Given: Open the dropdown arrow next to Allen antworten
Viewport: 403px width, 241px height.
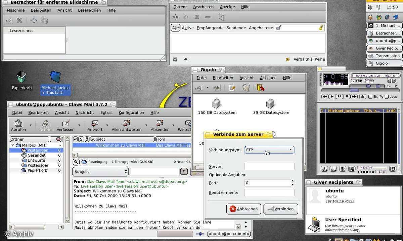Looking at the screenshot, I should (146, 126).
